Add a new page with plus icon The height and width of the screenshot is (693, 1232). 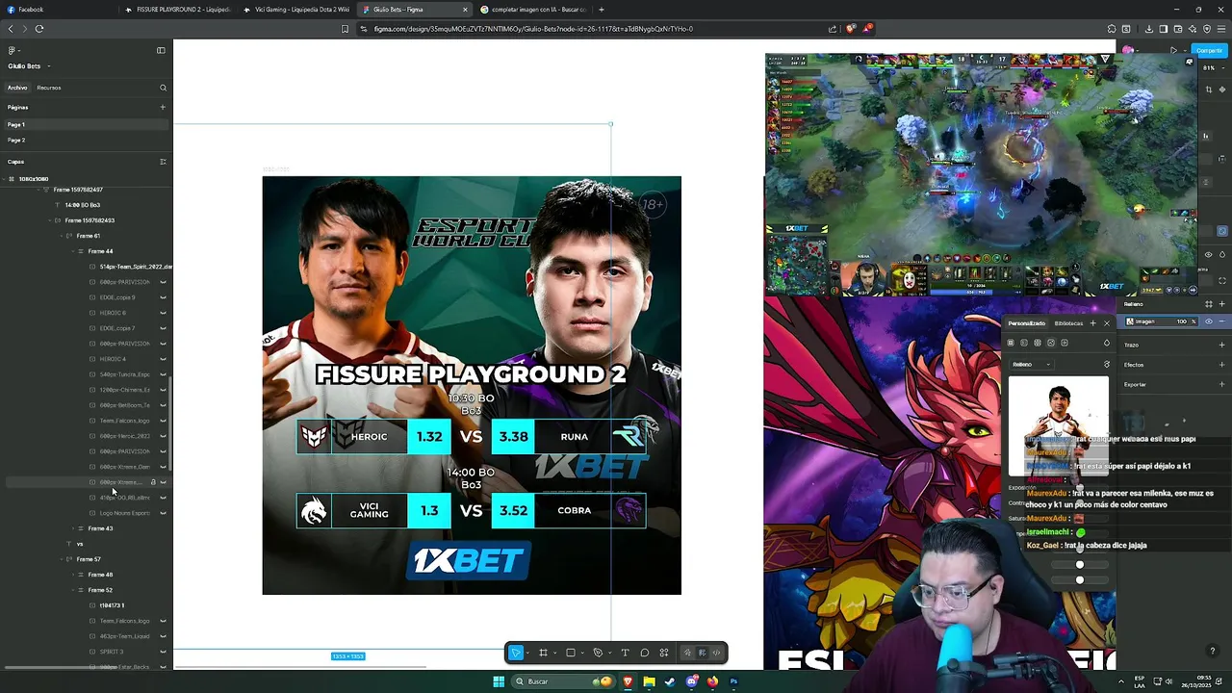tap(163, 107)
